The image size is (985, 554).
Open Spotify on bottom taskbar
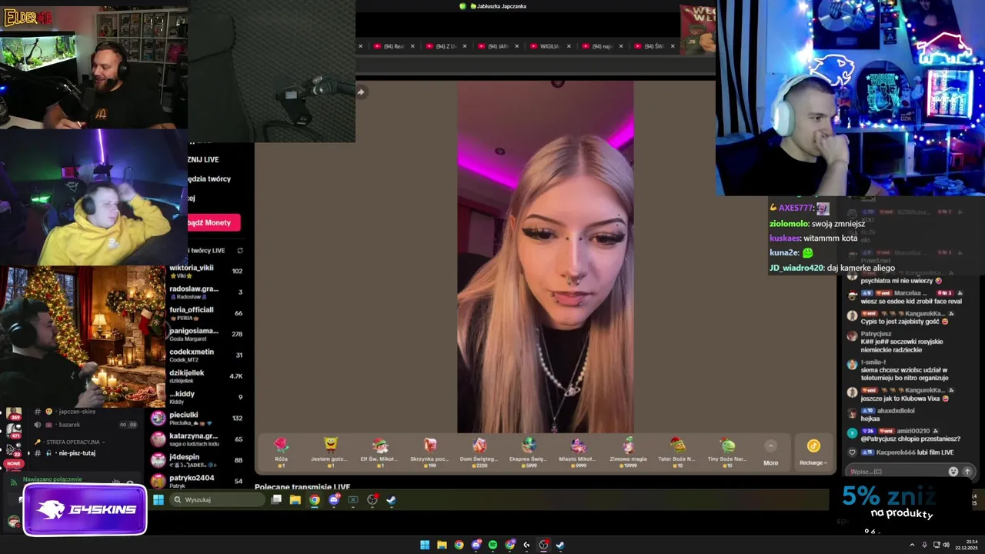[492, 545]
